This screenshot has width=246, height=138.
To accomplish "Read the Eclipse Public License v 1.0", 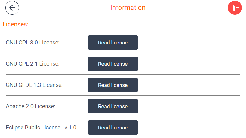I will coord(113,128).
